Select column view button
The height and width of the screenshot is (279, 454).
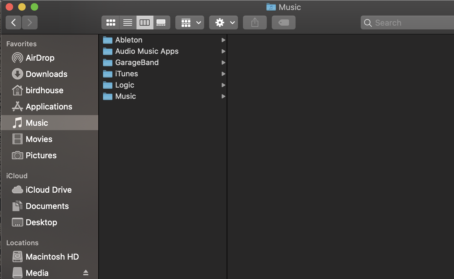145,23
